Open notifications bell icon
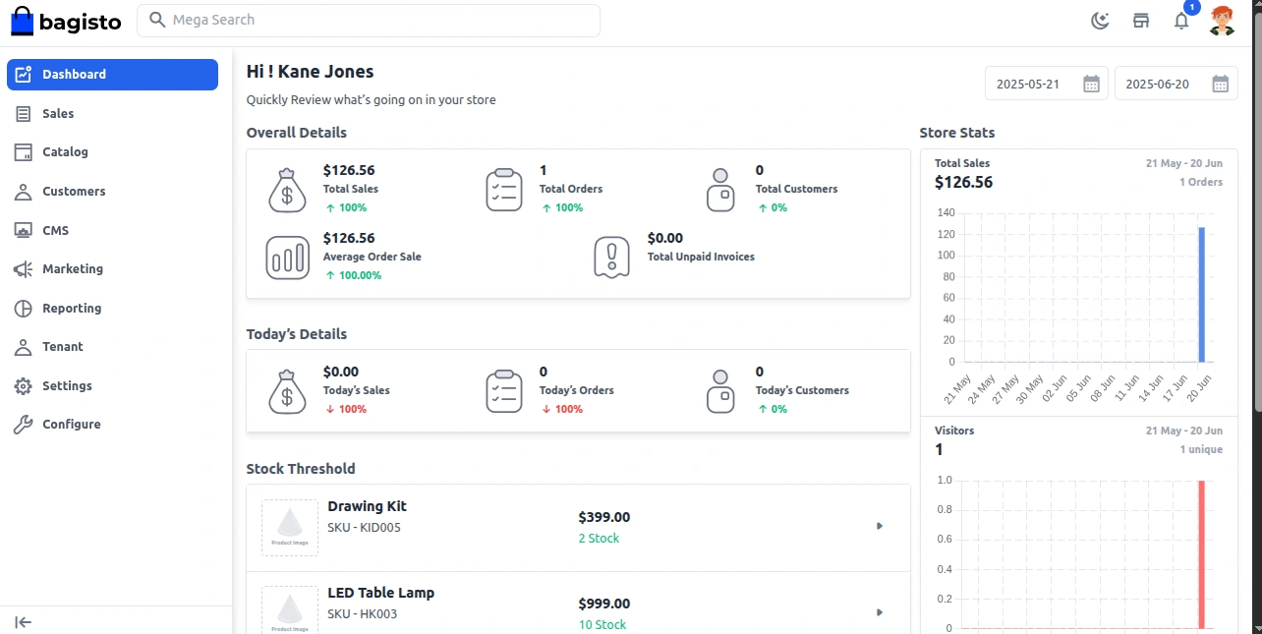The image size is (1262, 634). 1181,21
